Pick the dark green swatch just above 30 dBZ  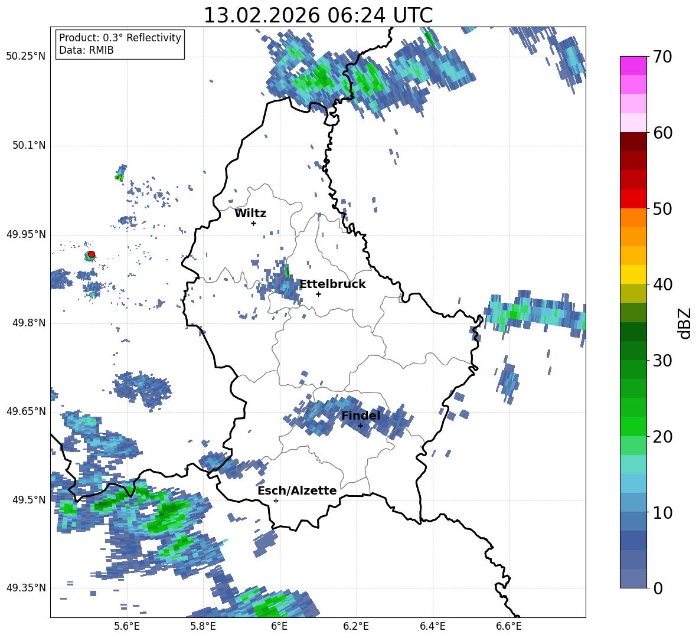pos(633,350)
